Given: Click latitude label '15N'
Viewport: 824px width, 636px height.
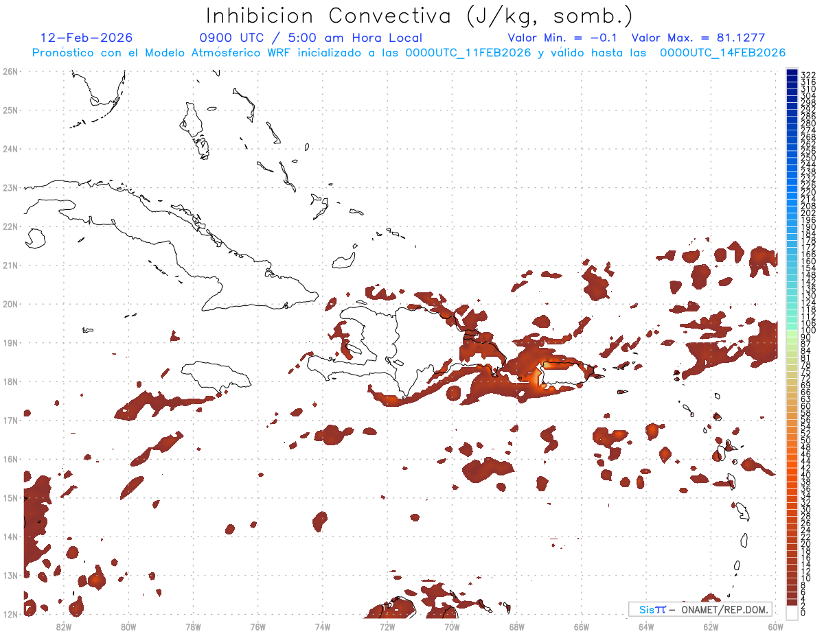Looking at the screenshot, I should click(x=10, y=497).
